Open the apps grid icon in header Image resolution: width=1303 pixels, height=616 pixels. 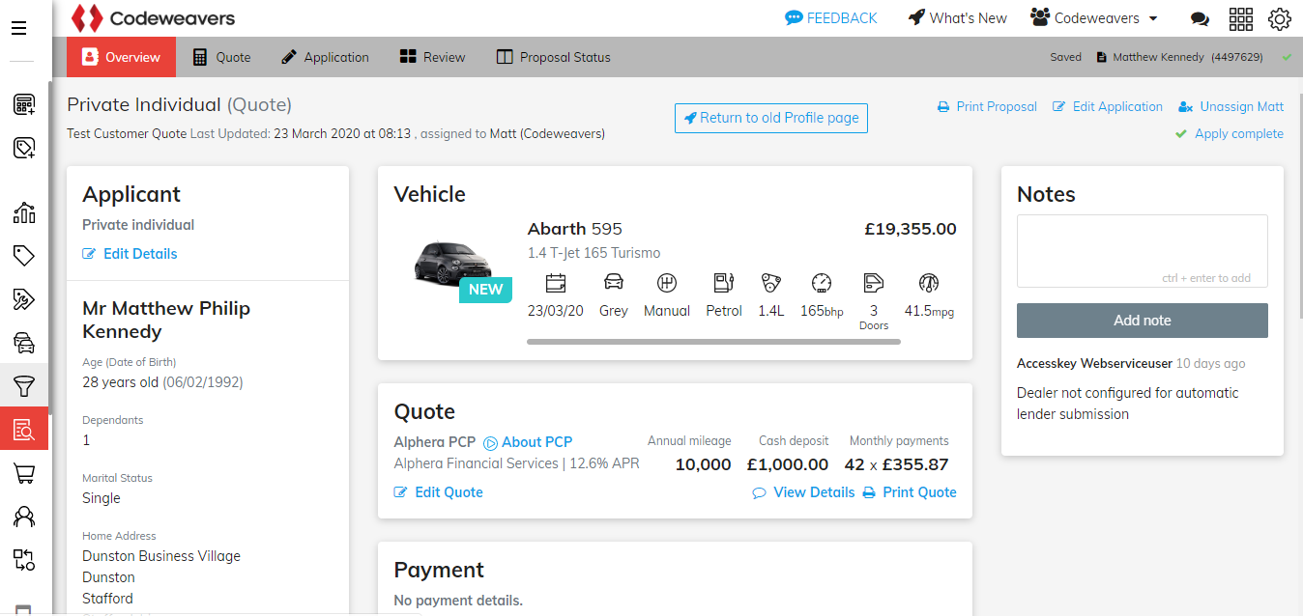[x=1240, y=18]
